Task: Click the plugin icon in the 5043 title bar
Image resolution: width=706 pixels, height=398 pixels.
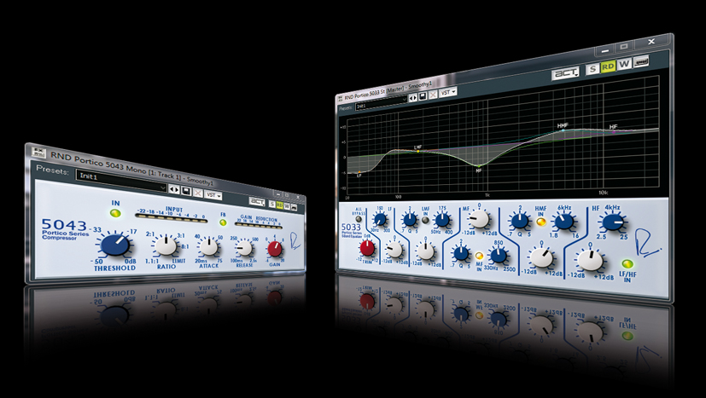Action: pos(39,152)
